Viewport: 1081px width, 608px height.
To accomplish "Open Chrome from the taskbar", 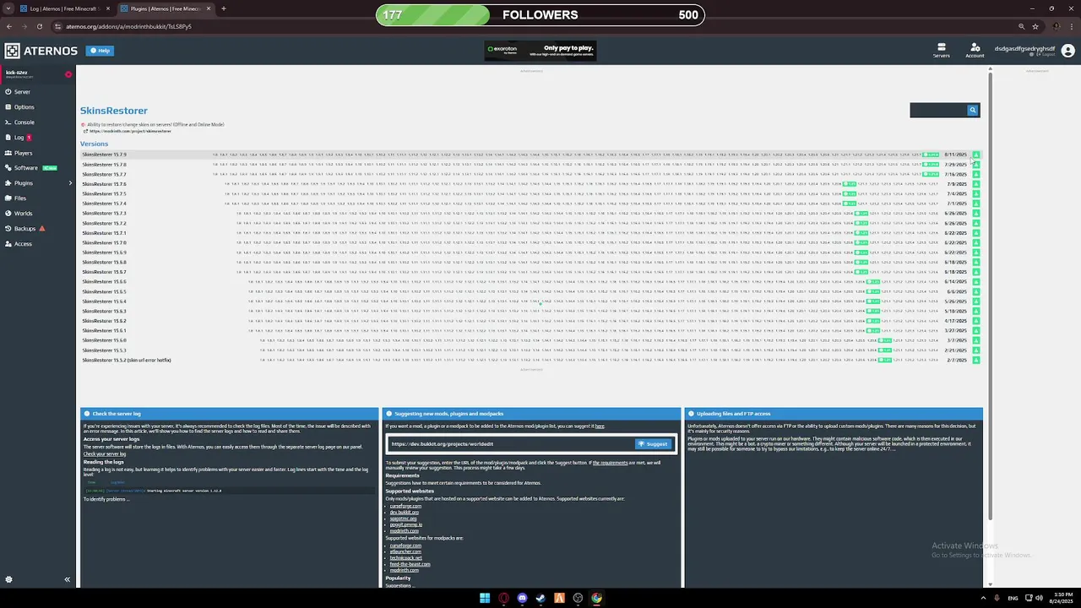I will pos(596,598).
